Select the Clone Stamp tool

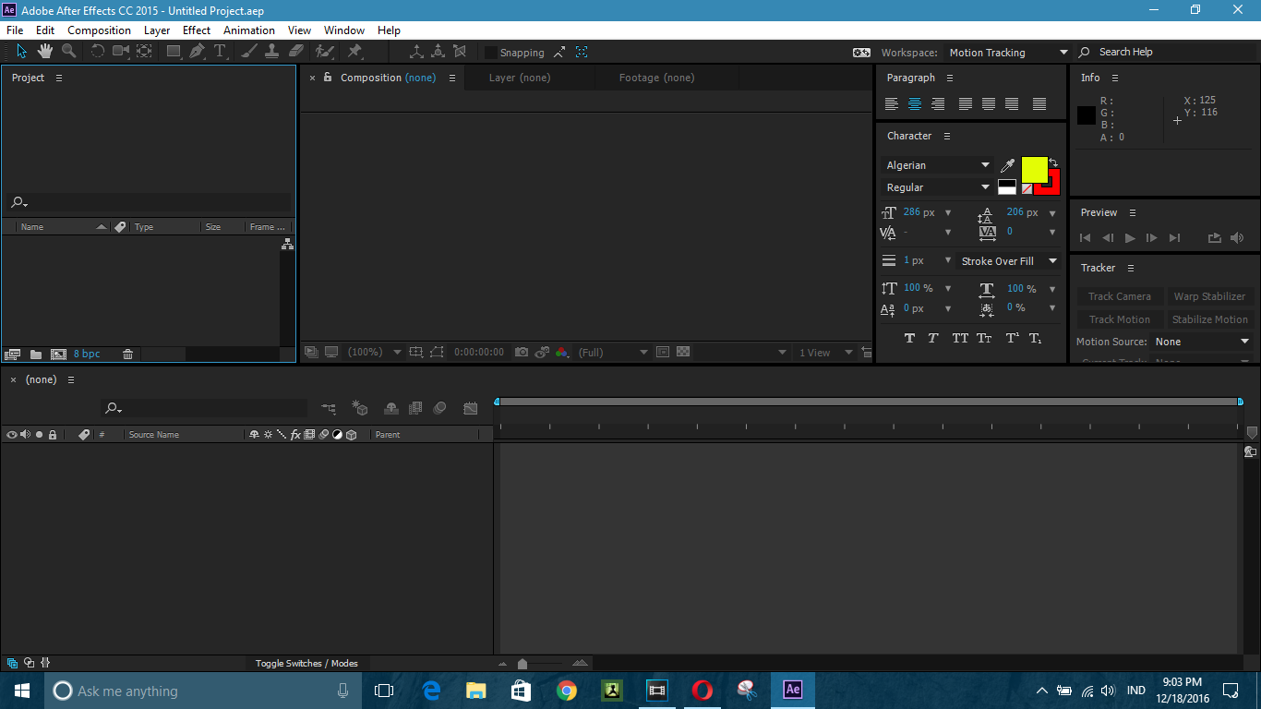pos(270,52)
